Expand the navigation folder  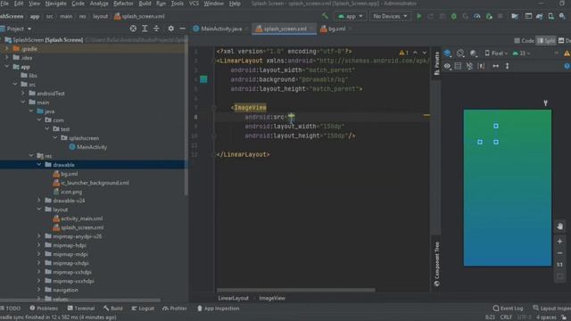click(x=39, y=290)
